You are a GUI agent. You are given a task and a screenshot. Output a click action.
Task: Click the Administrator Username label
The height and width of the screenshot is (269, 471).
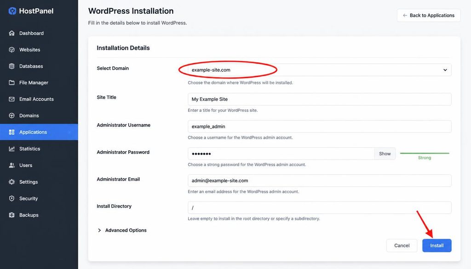click(x=123, y=125)
